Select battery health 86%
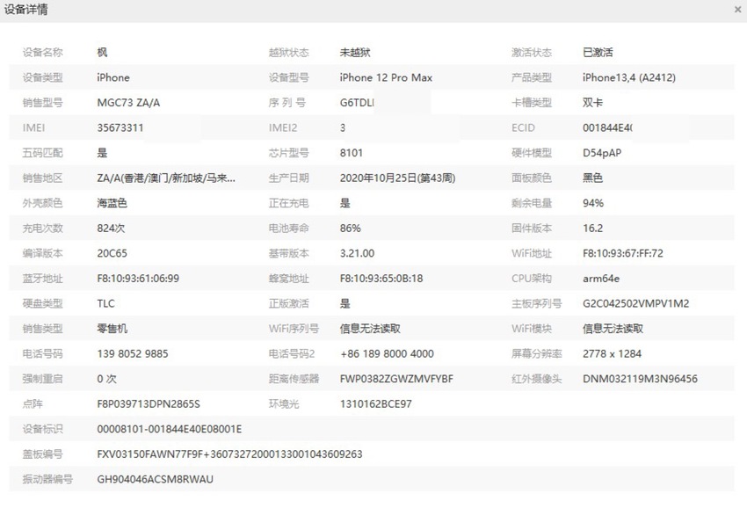The width and height of the screenshot is (747, 508). [x=350, y=229]
